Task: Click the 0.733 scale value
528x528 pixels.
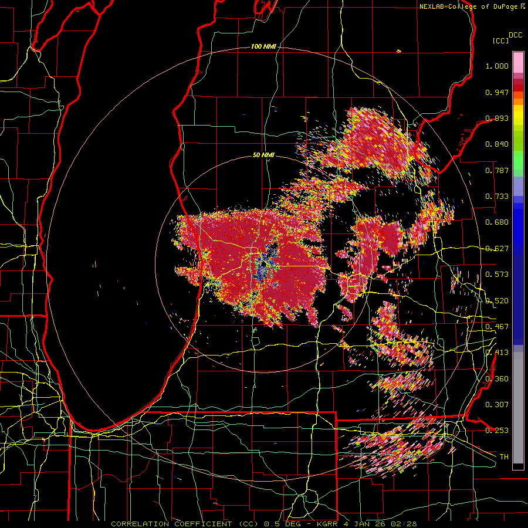Action: (497, 197)
